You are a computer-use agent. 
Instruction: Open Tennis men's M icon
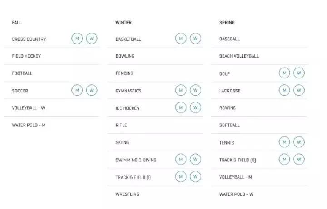284,142
